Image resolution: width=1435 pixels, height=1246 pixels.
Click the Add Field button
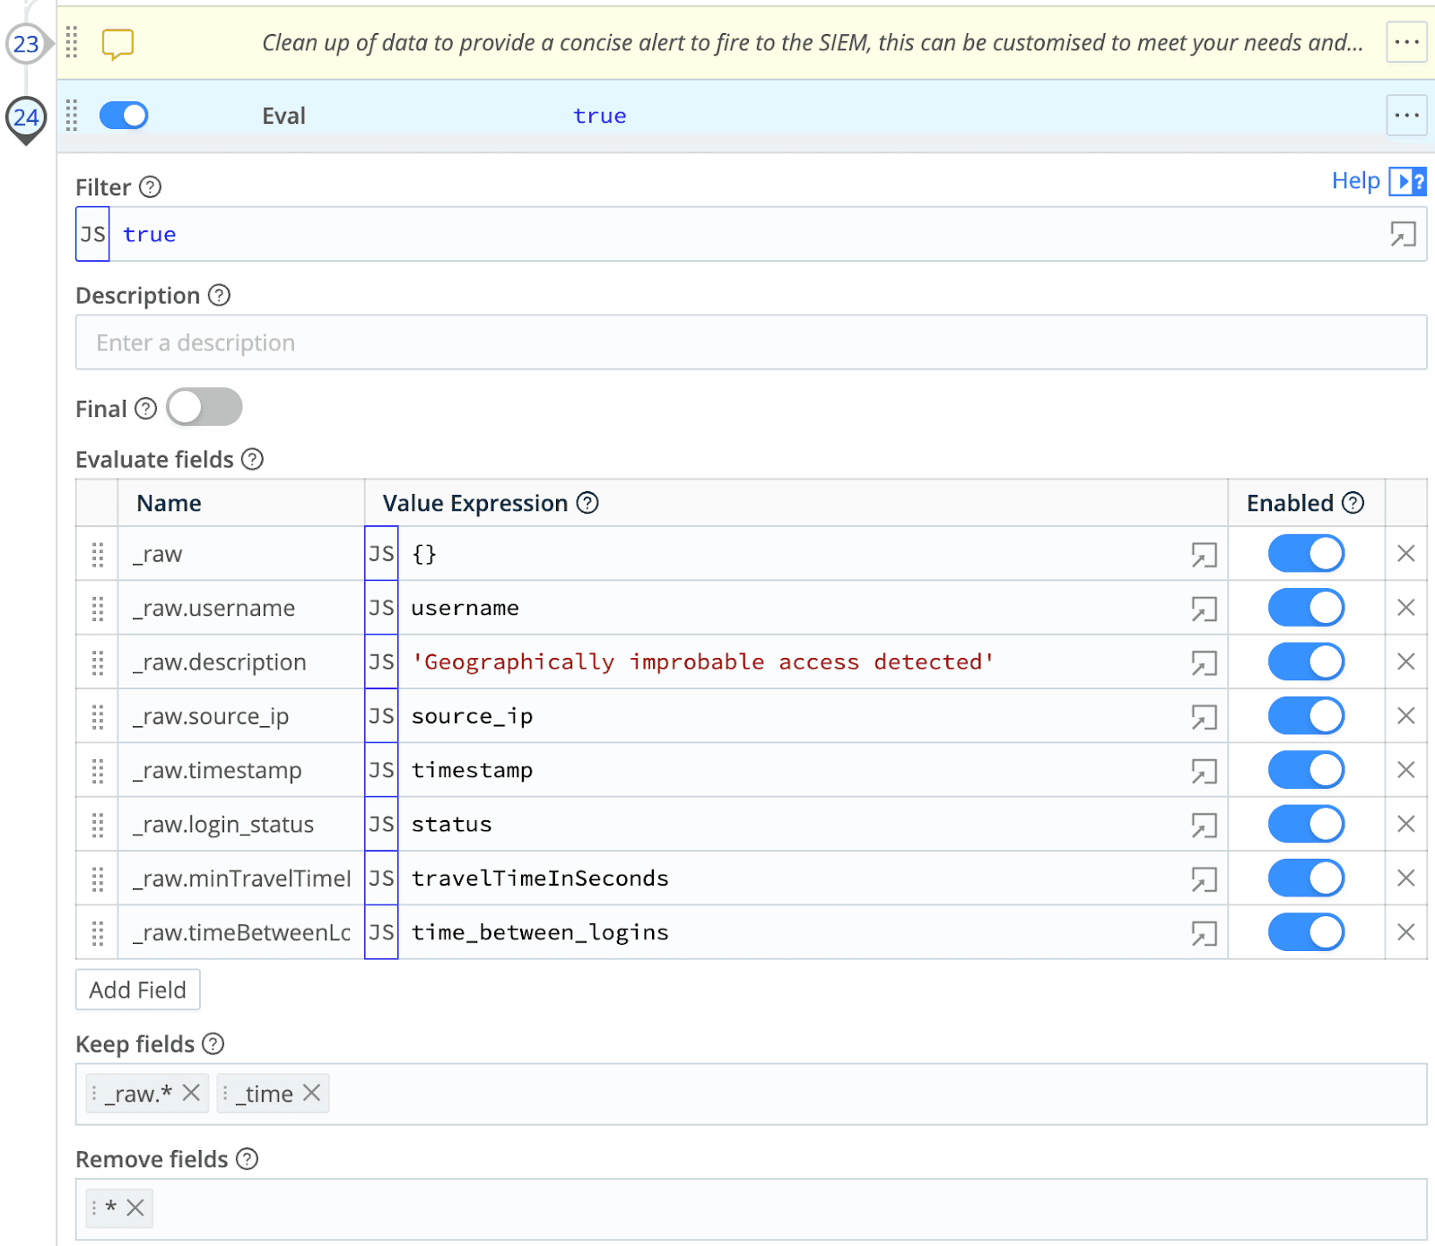pos(137,990)
